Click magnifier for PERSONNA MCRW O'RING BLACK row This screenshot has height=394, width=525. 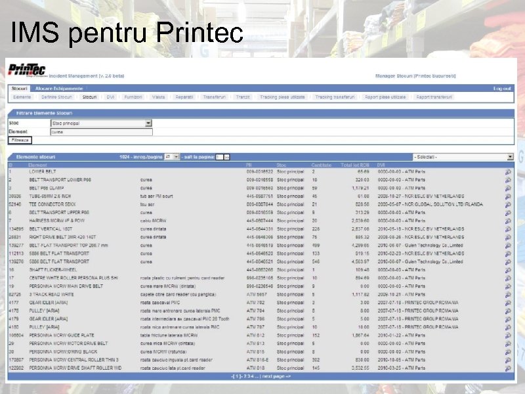[508, 352]
